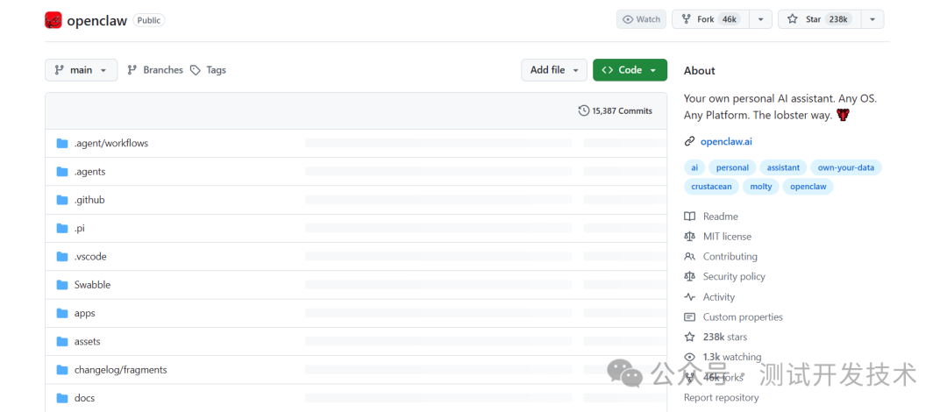This screenshot has width=947, height=412.
Task: Open the Readme link
Action: pos(721,217)
